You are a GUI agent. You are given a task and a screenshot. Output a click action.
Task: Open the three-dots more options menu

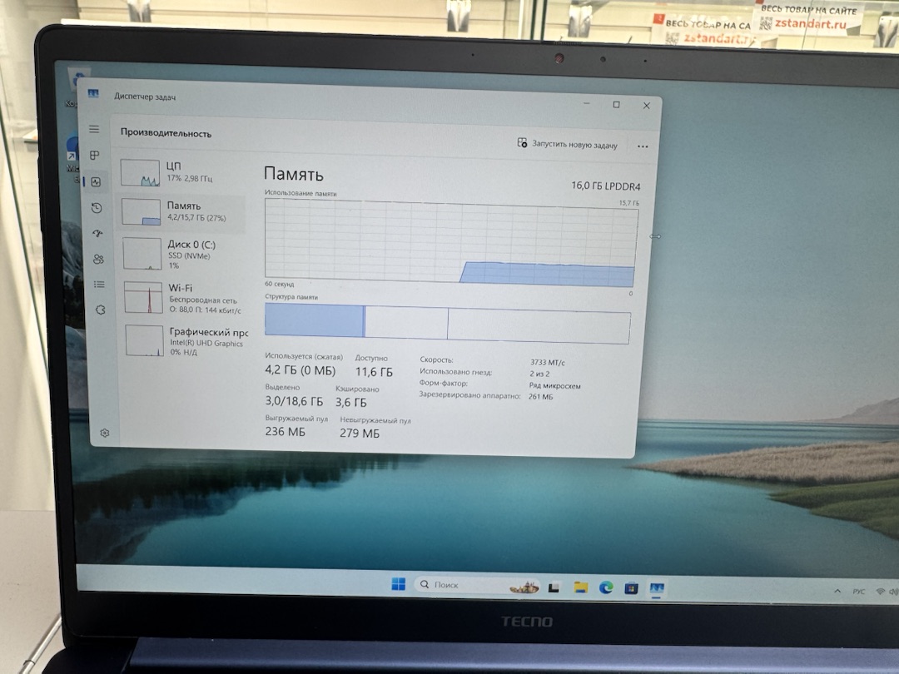click(643, 146)
